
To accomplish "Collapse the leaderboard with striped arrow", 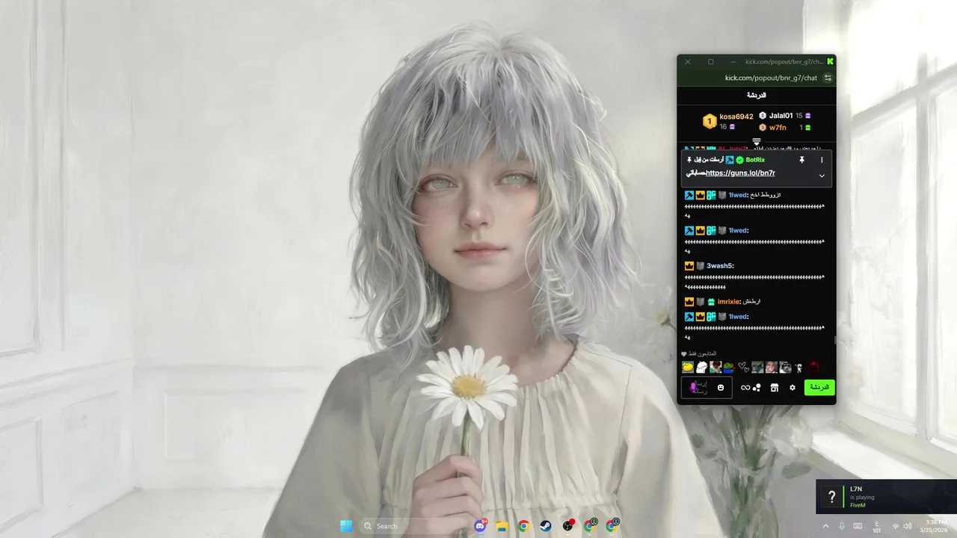I will (x=757, y=142).
